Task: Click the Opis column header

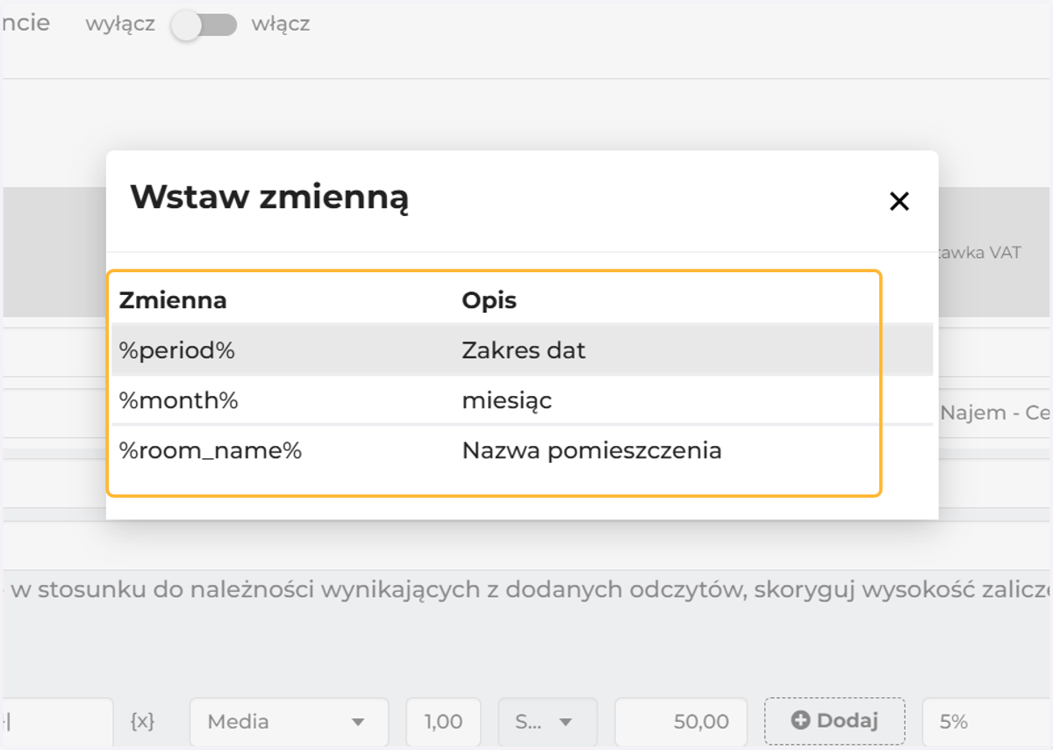Action: click(x=490, y=300)
